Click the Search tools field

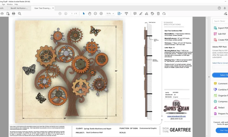pyautogui.click(x=220, y=21)
